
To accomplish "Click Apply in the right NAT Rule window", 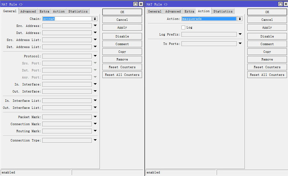I will click(267, 28).
